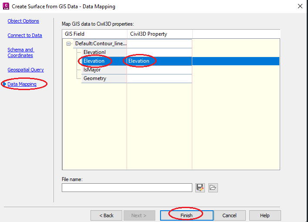308x222 pixels.
Task: Select the Data Mapping page link
Action: [22, 84]
